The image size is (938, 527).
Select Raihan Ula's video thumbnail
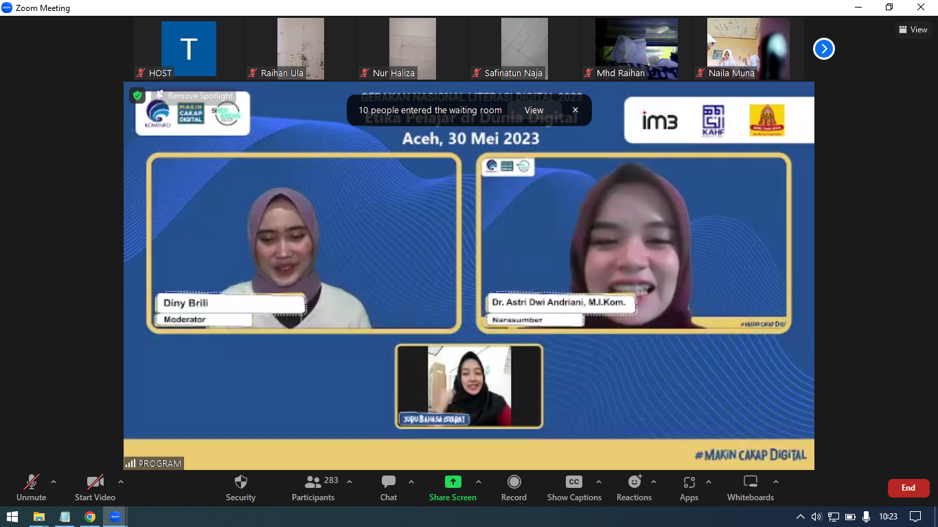301,49
